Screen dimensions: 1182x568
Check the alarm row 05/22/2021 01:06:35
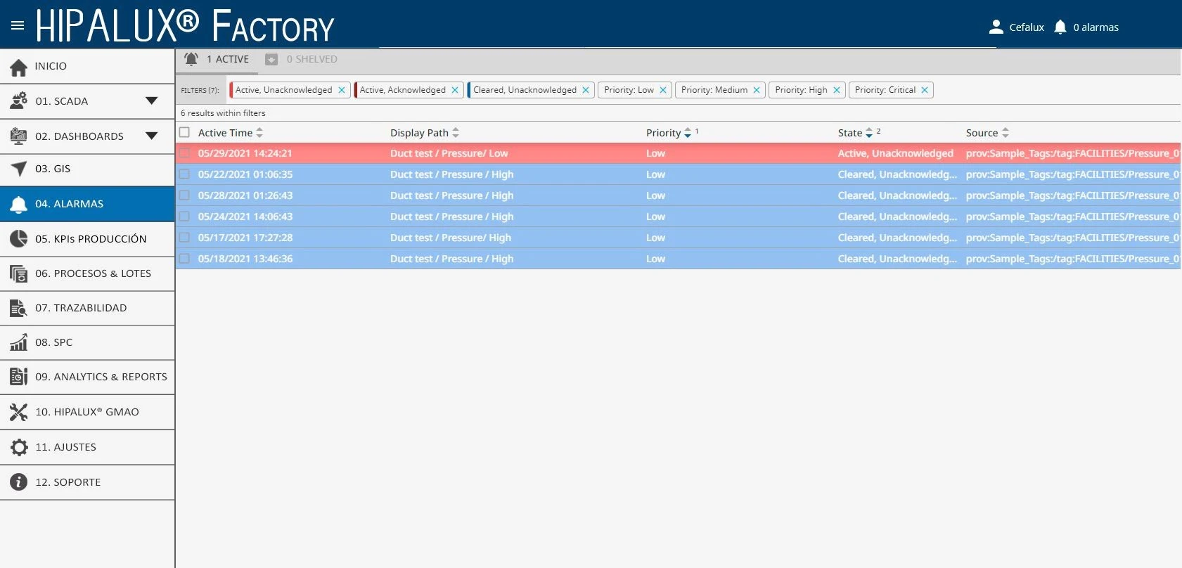click(185, 174)
